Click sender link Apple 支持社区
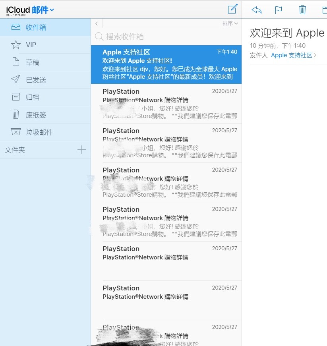 (x=292, y=55)
